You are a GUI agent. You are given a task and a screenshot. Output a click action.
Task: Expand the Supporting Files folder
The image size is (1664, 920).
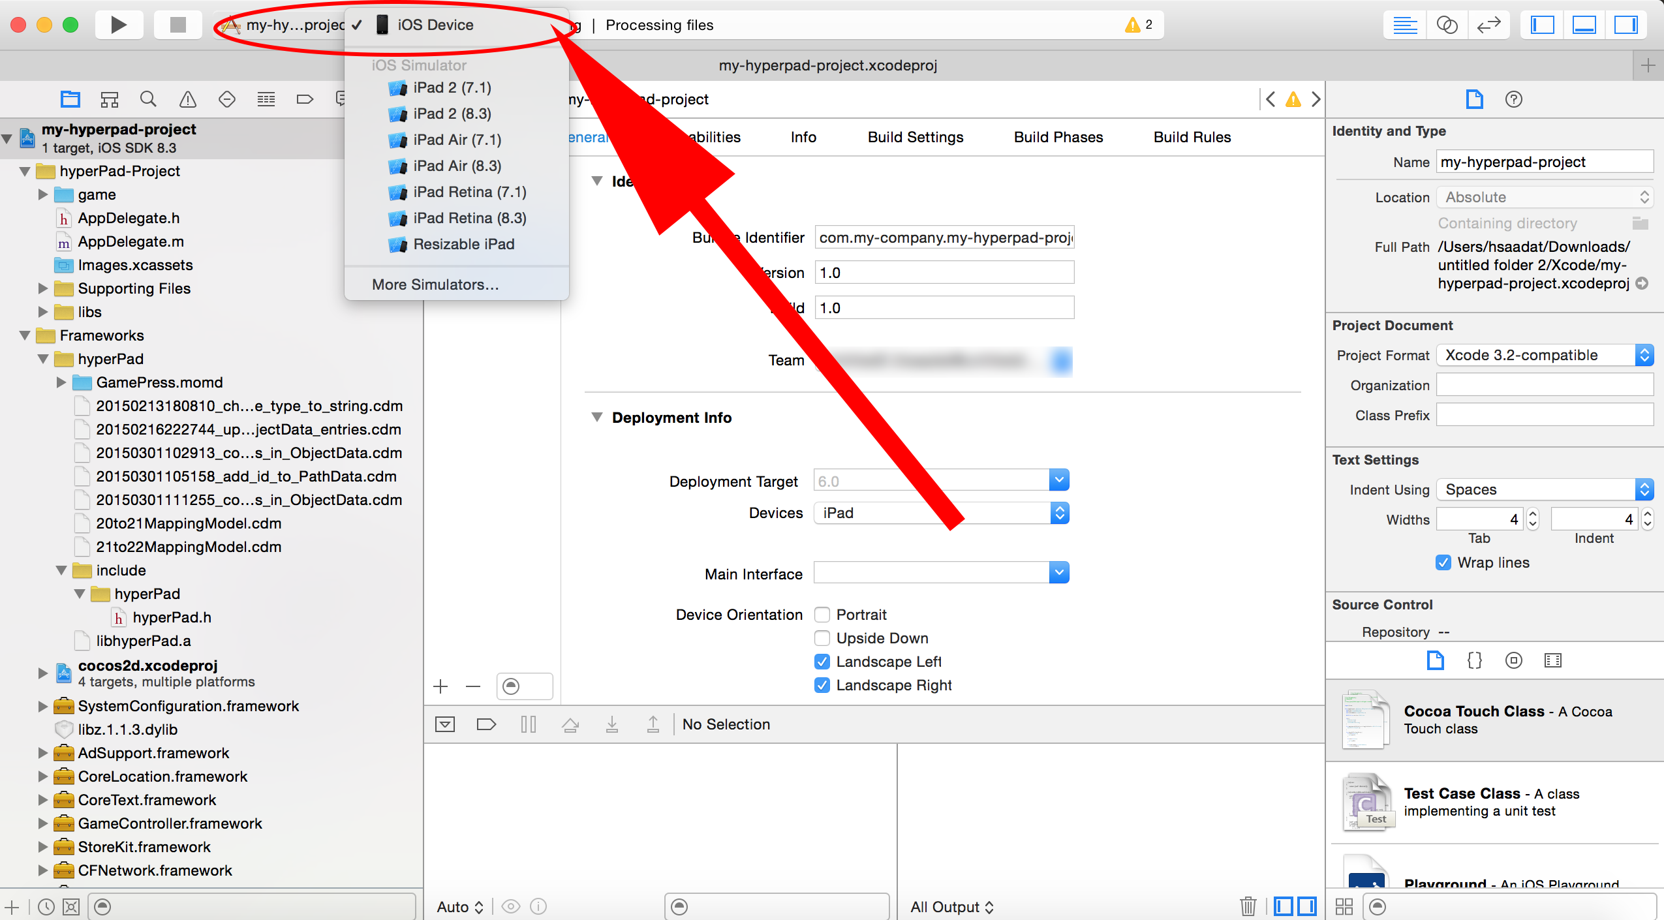pos(43,288)
